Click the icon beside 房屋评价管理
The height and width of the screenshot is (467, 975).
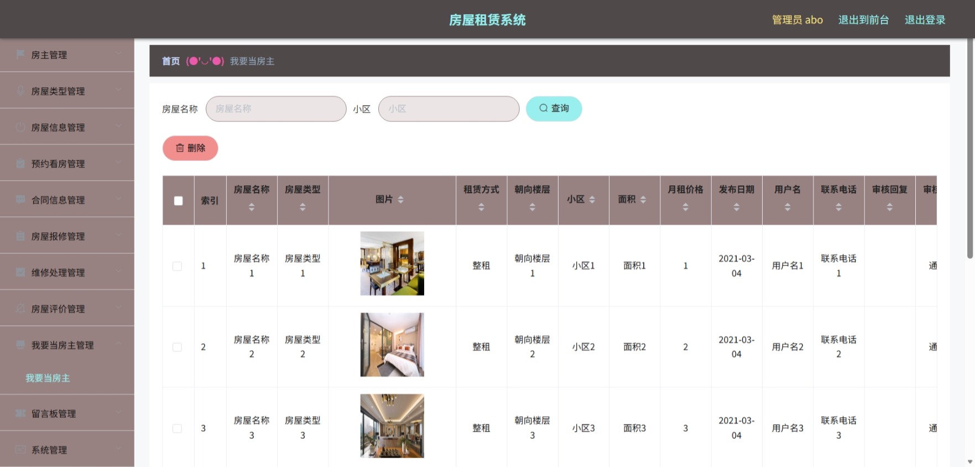click(x=20, y=309)
